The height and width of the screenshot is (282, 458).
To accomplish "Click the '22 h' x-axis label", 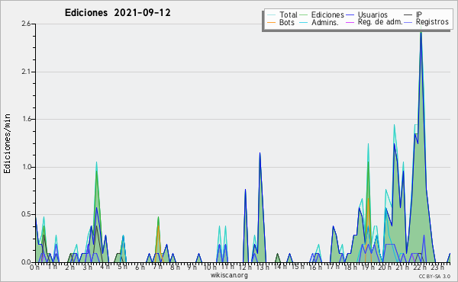I will click(420, 268).
